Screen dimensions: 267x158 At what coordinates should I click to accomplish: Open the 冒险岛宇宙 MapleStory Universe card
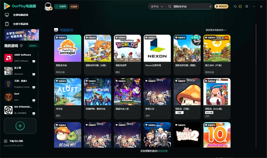coord(68,55)
